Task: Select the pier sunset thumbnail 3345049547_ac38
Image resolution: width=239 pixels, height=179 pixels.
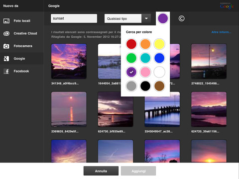Action: pyautogui.click(x=162, y=109)
